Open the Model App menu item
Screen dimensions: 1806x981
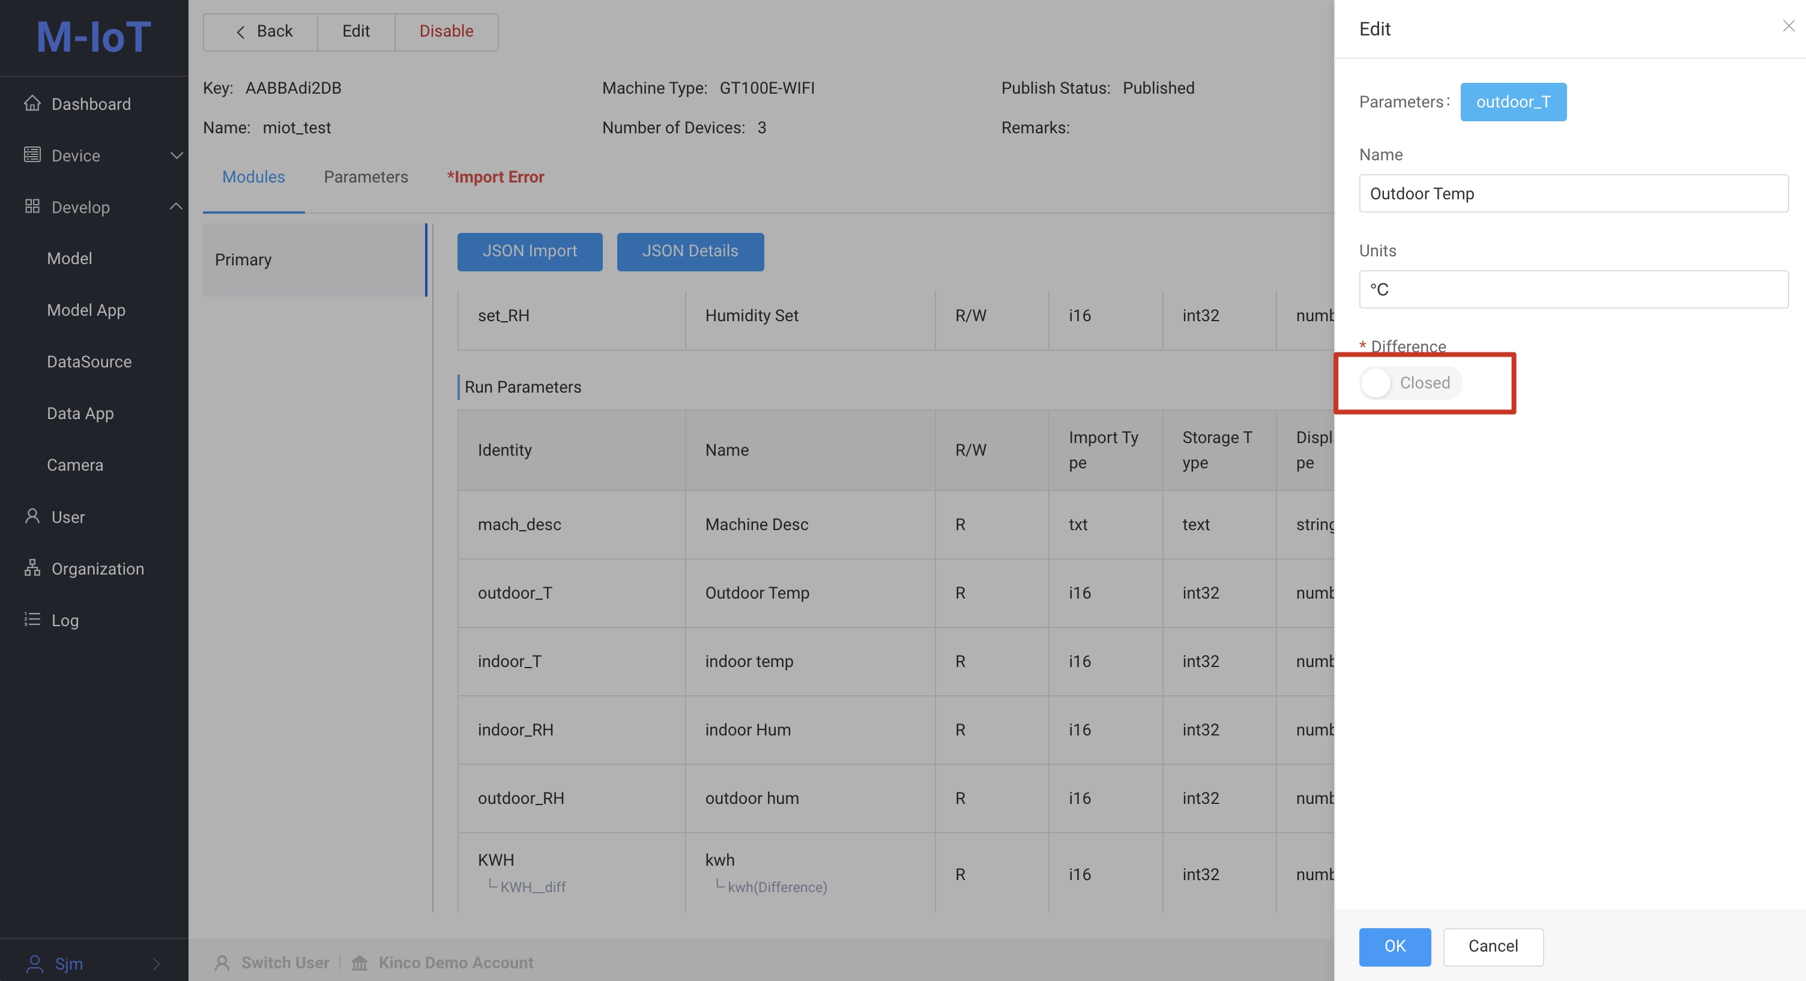point(86,310)
